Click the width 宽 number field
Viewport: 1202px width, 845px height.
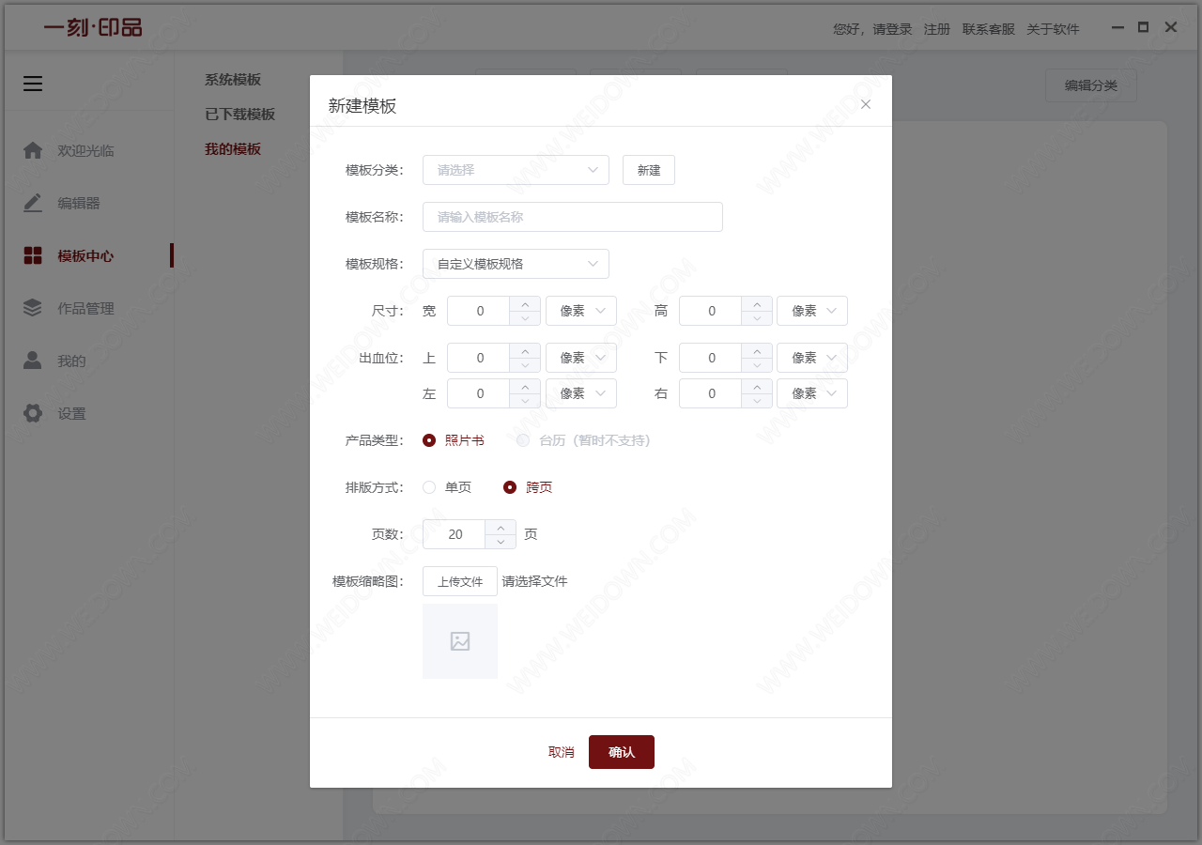(x=479, y=311)
